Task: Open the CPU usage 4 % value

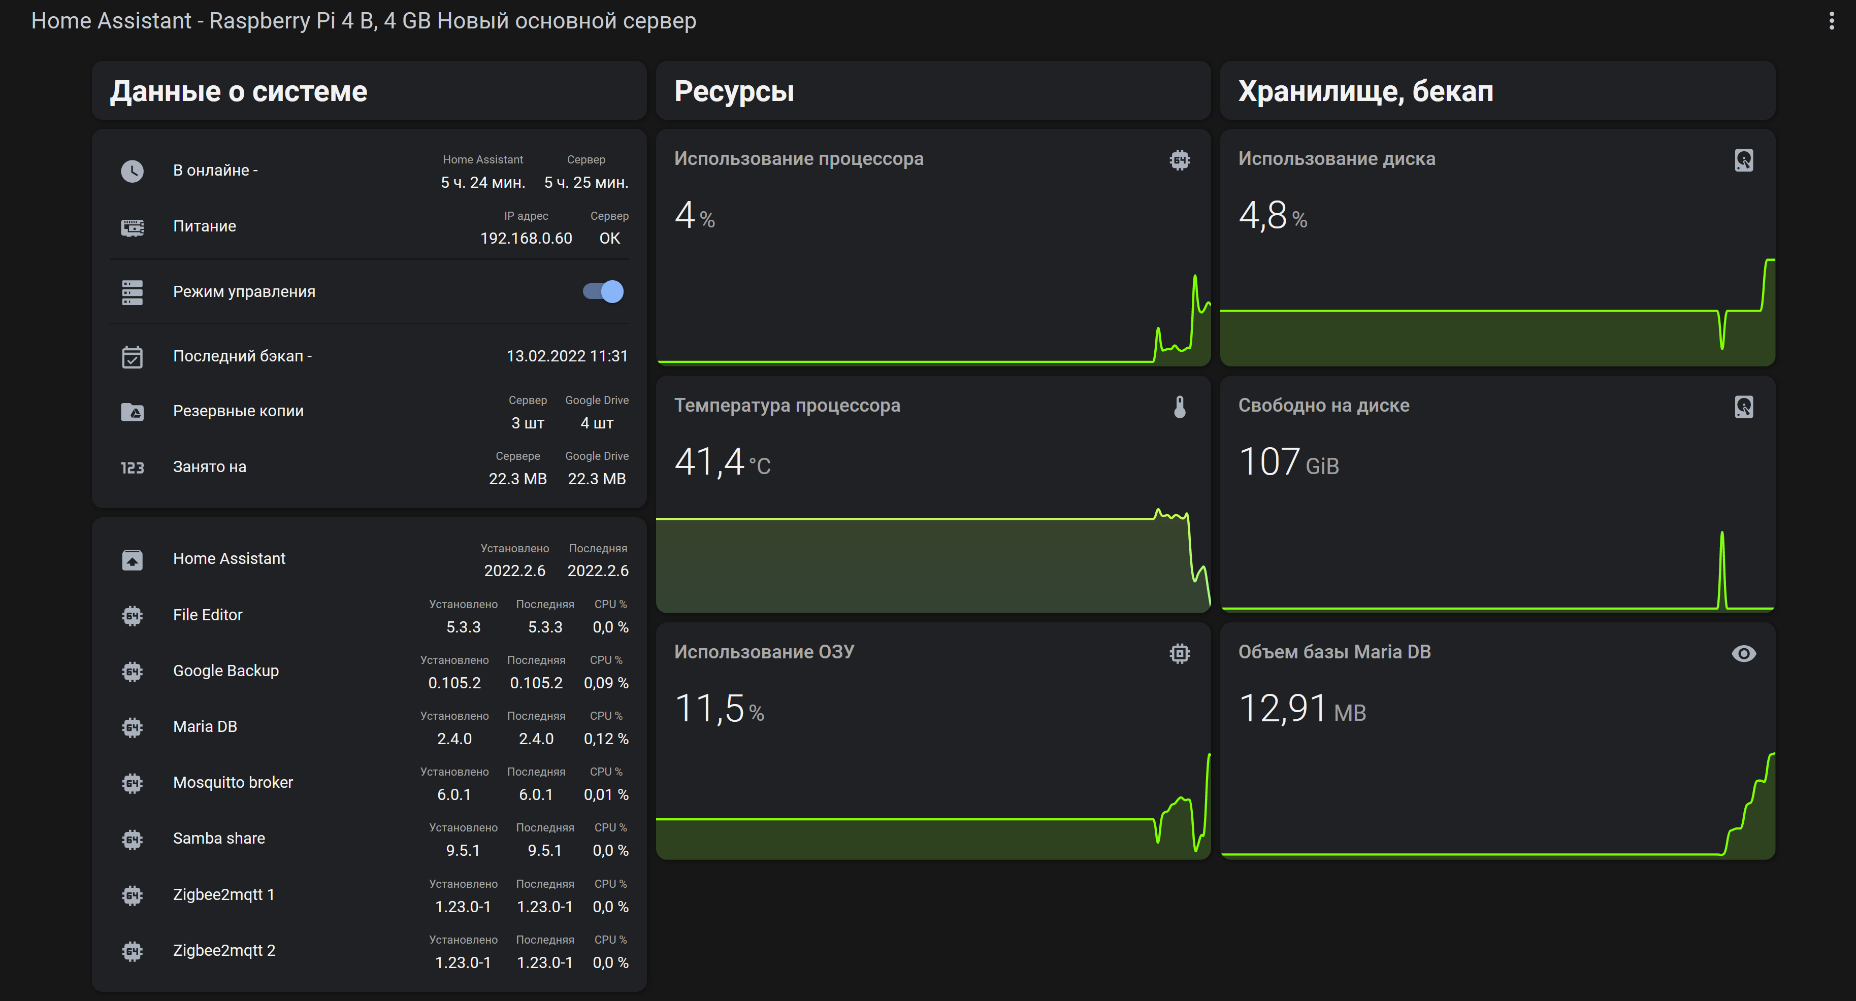Action: pyautogui.click(x=695, y=215)
